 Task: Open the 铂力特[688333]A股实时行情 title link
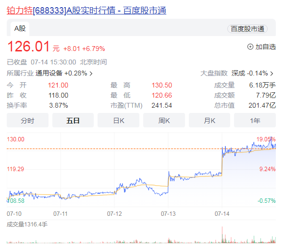(86, 10)
